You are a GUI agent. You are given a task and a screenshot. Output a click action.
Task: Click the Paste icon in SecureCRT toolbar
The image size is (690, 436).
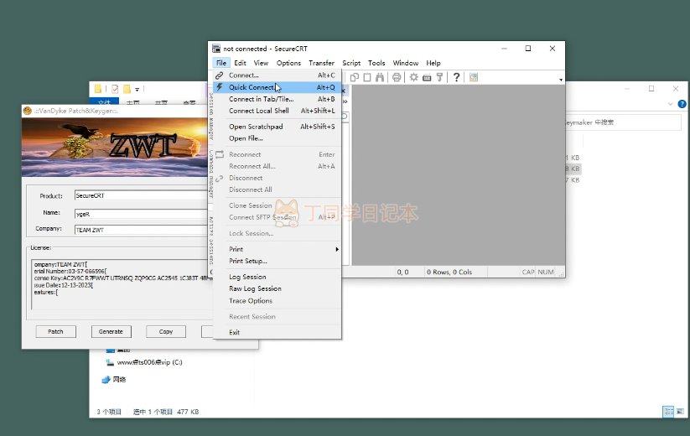[367, 77]
